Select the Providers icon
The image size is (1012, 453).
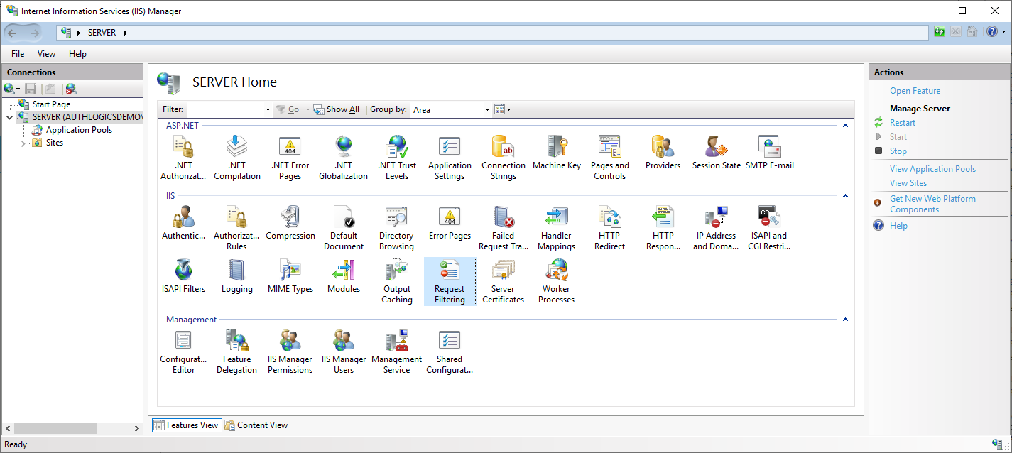663,153
